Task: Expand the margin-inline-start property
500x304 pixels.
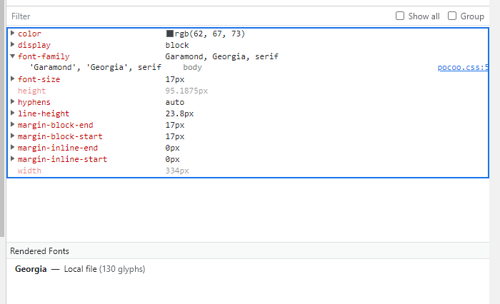Action: 12,158
